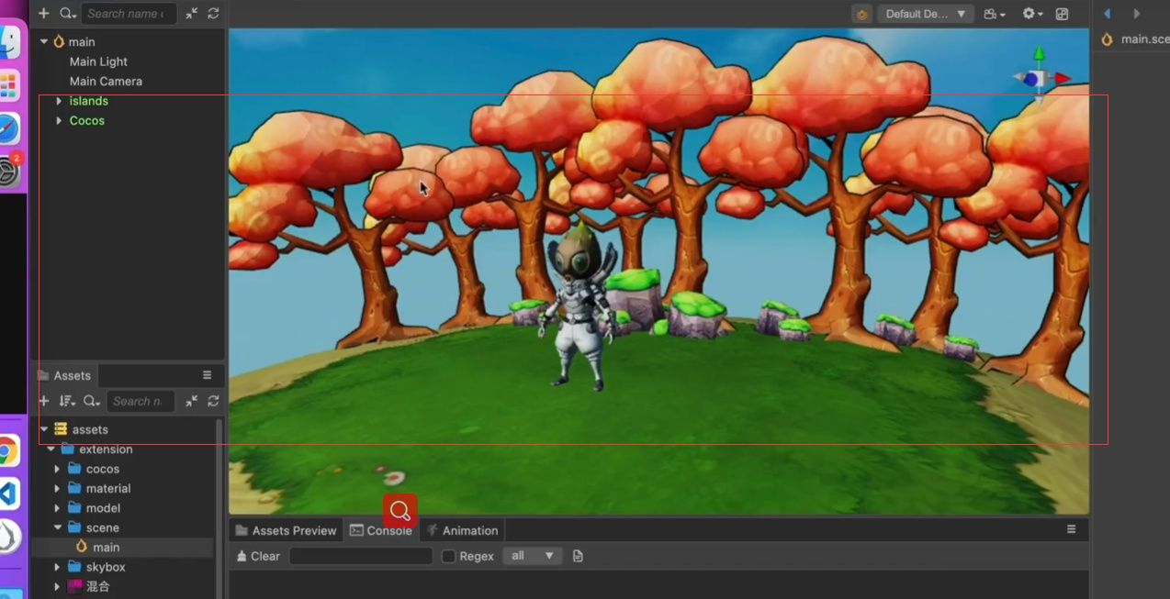Select main.scene entry in Inspector
Viewport: 1170px width, 599px height.
[x=1134, y=39]
